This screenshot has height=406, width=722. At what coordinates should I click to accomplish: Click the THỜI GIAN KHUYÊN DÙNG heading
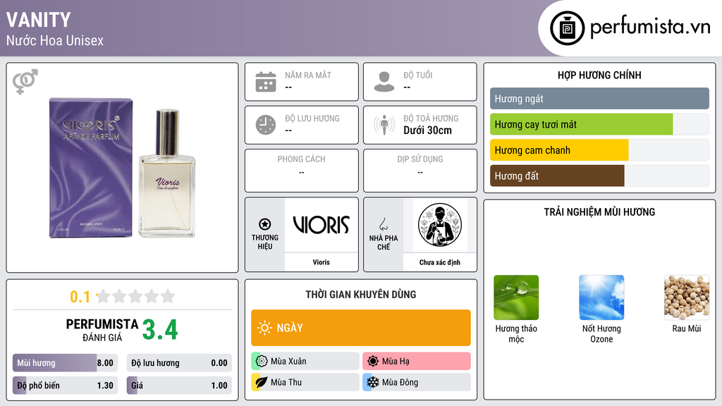361,294
